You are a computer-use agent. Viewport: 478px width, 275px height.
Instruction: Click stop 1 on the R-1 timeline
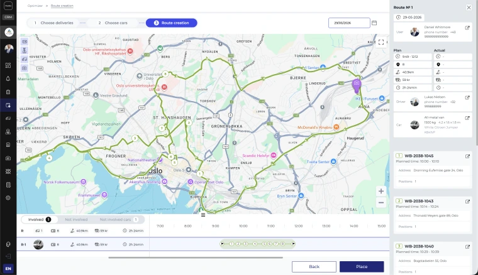tap(231, 244)
